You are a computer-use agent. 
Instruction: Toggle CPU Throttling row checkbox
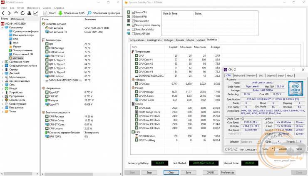[137, 140]
